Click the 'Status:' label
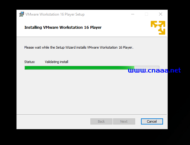The image size is (190, 145). (x=29, y=62)
